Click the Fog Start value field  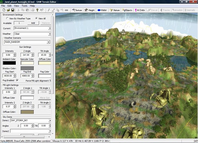[8, 76]
